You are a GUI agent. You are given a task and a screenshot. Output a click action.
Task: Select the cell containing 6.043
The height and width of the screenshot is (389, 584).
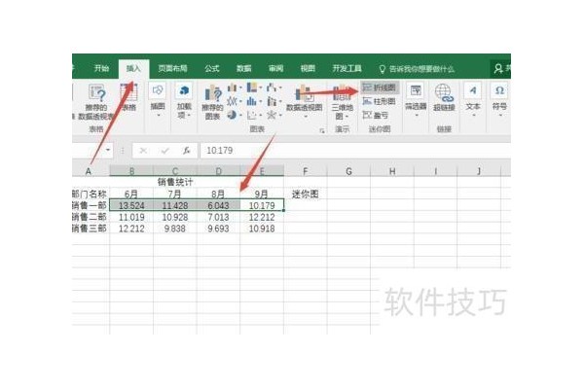[218, 205]
